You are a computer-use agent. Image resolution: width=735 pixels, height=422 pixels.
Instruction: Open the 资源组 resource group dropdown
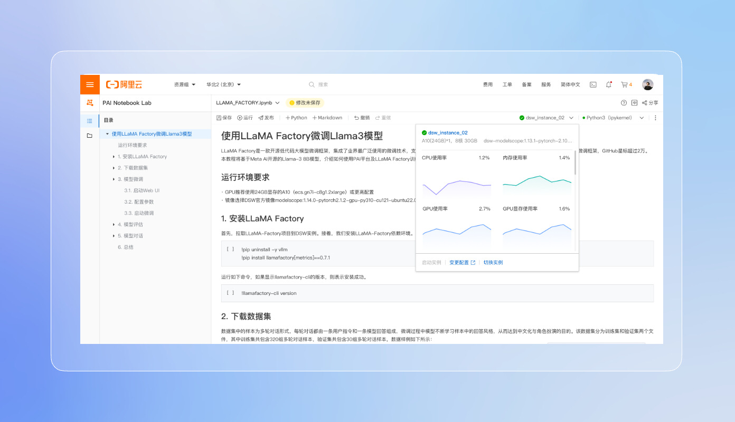[185, 84]
